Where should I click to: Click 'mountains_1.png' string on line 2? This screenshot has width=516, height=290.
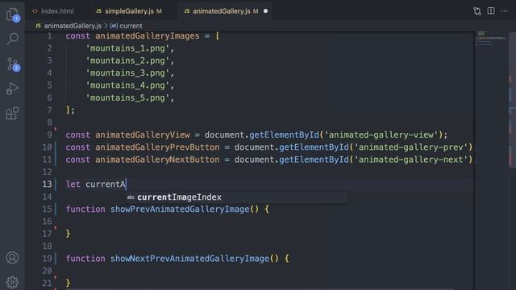pyautogui.click(x=127, y=48)
